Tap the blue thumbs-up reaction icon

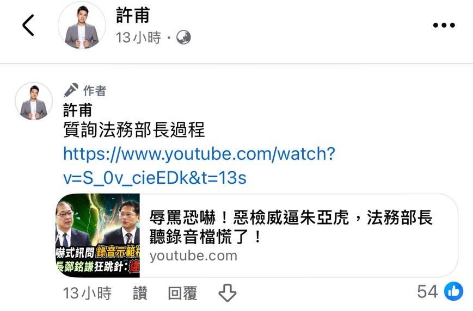tap(454, 291)
